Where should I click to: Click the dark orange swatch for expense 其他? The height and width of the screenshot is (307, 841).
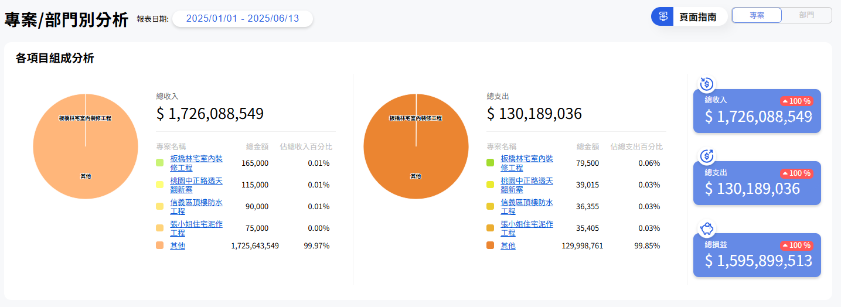[491, 245]
